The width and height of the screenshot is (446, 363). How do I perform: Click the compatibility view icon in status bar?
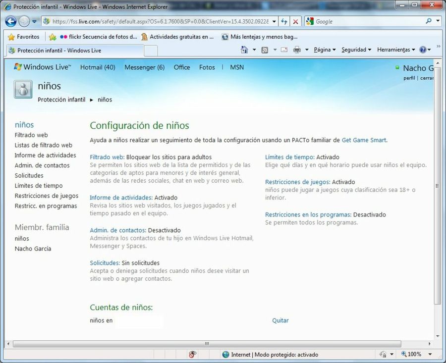click(193, 354)
